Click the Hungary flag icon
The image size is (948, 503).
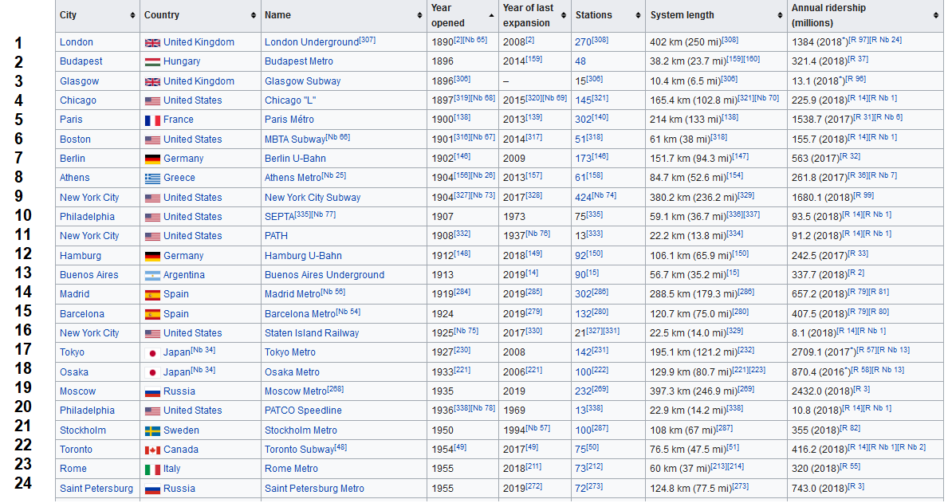[152, 61]
